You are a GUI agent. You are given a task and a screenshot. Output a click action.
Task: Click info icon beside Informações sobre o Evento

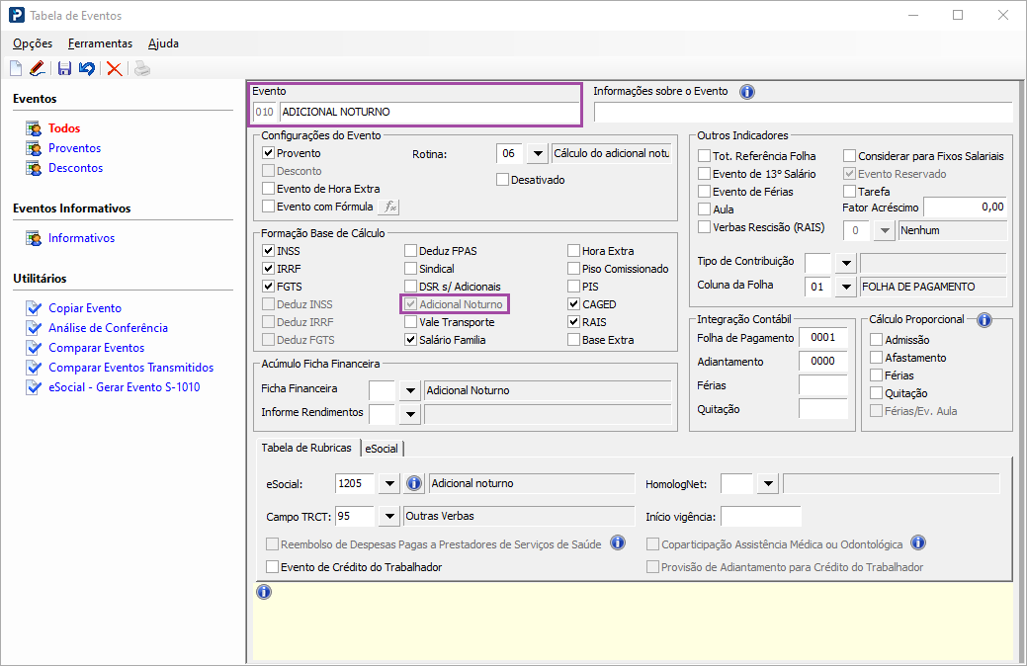[747, 92]
